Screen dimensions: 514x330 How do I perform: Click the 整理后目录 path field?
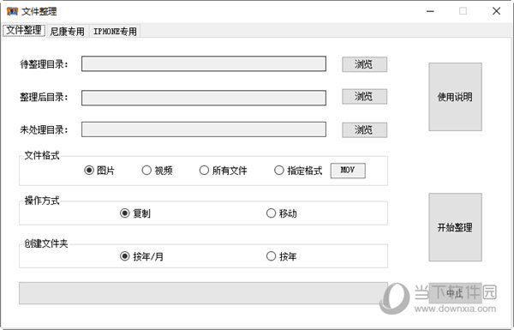[x=204, y=98]
